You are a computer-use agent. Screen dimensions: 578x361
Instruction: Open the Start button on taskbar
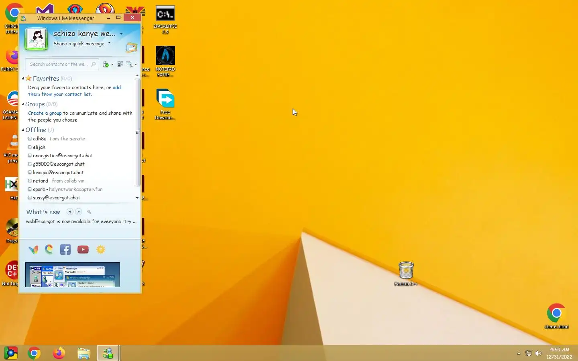coord(11,353)
